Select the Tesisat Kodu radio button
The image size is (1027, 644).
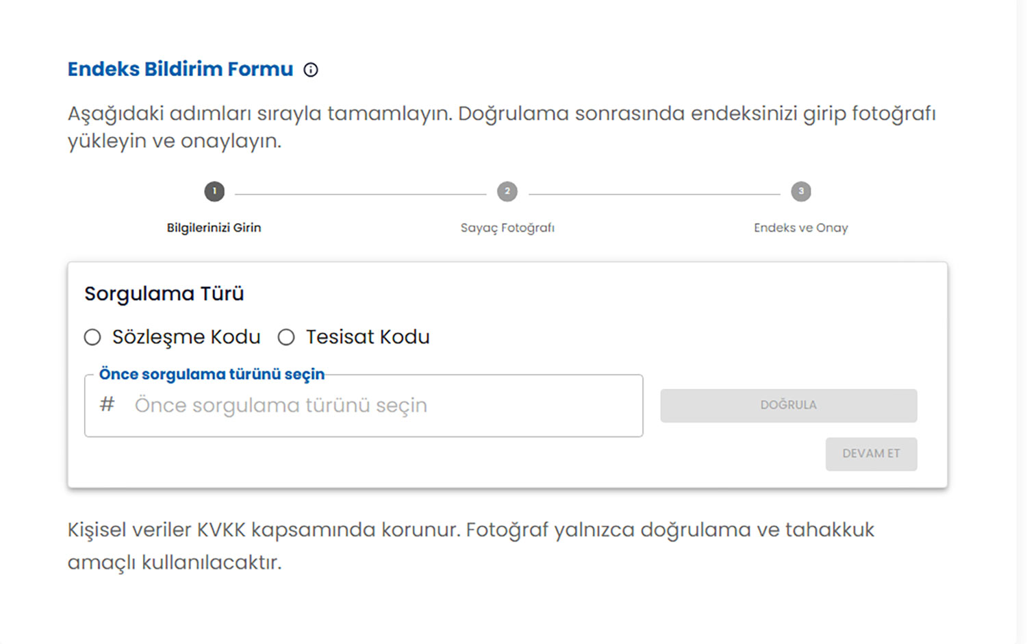coord(286,337)
